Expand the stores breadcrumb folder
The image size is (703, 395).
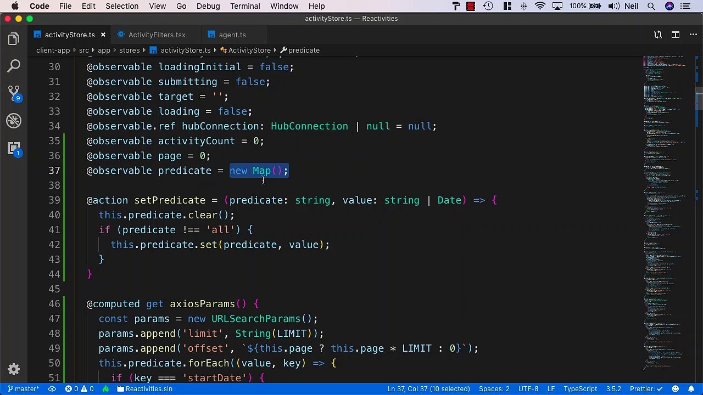(130, 50)
